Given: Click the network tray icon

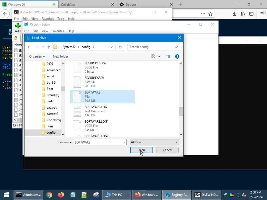Looking at the screenshot, I should [x=226, y=195].
